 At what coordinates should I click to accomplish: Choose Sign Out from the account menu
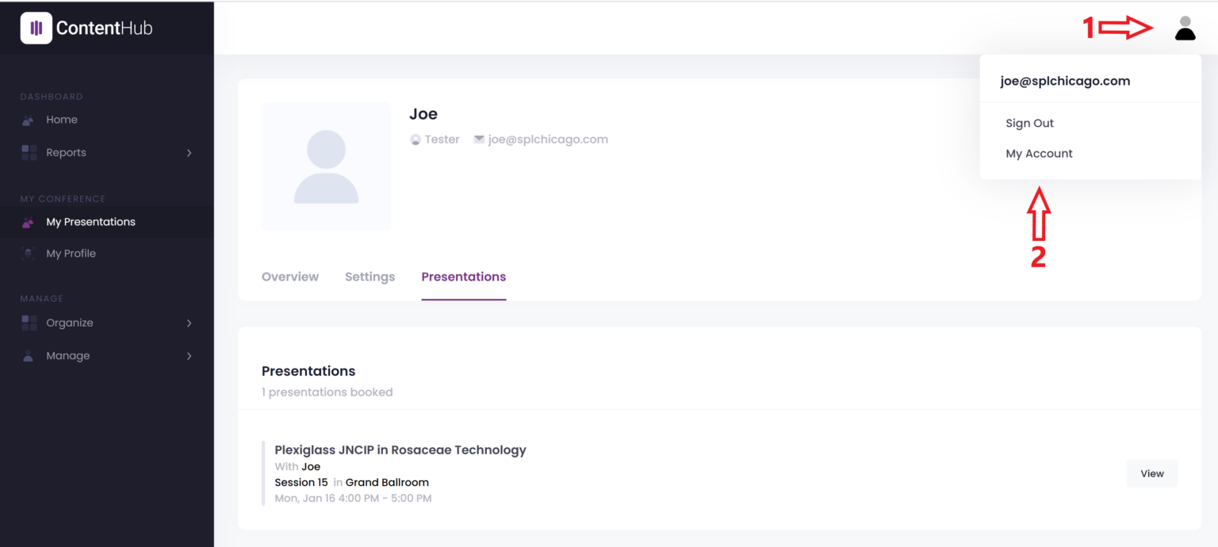[x=1029, y=124]
